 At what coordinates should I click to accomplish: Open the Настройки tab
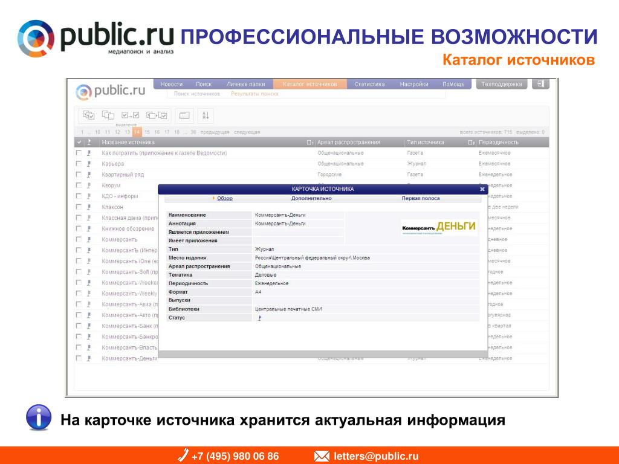pos(414,84)
